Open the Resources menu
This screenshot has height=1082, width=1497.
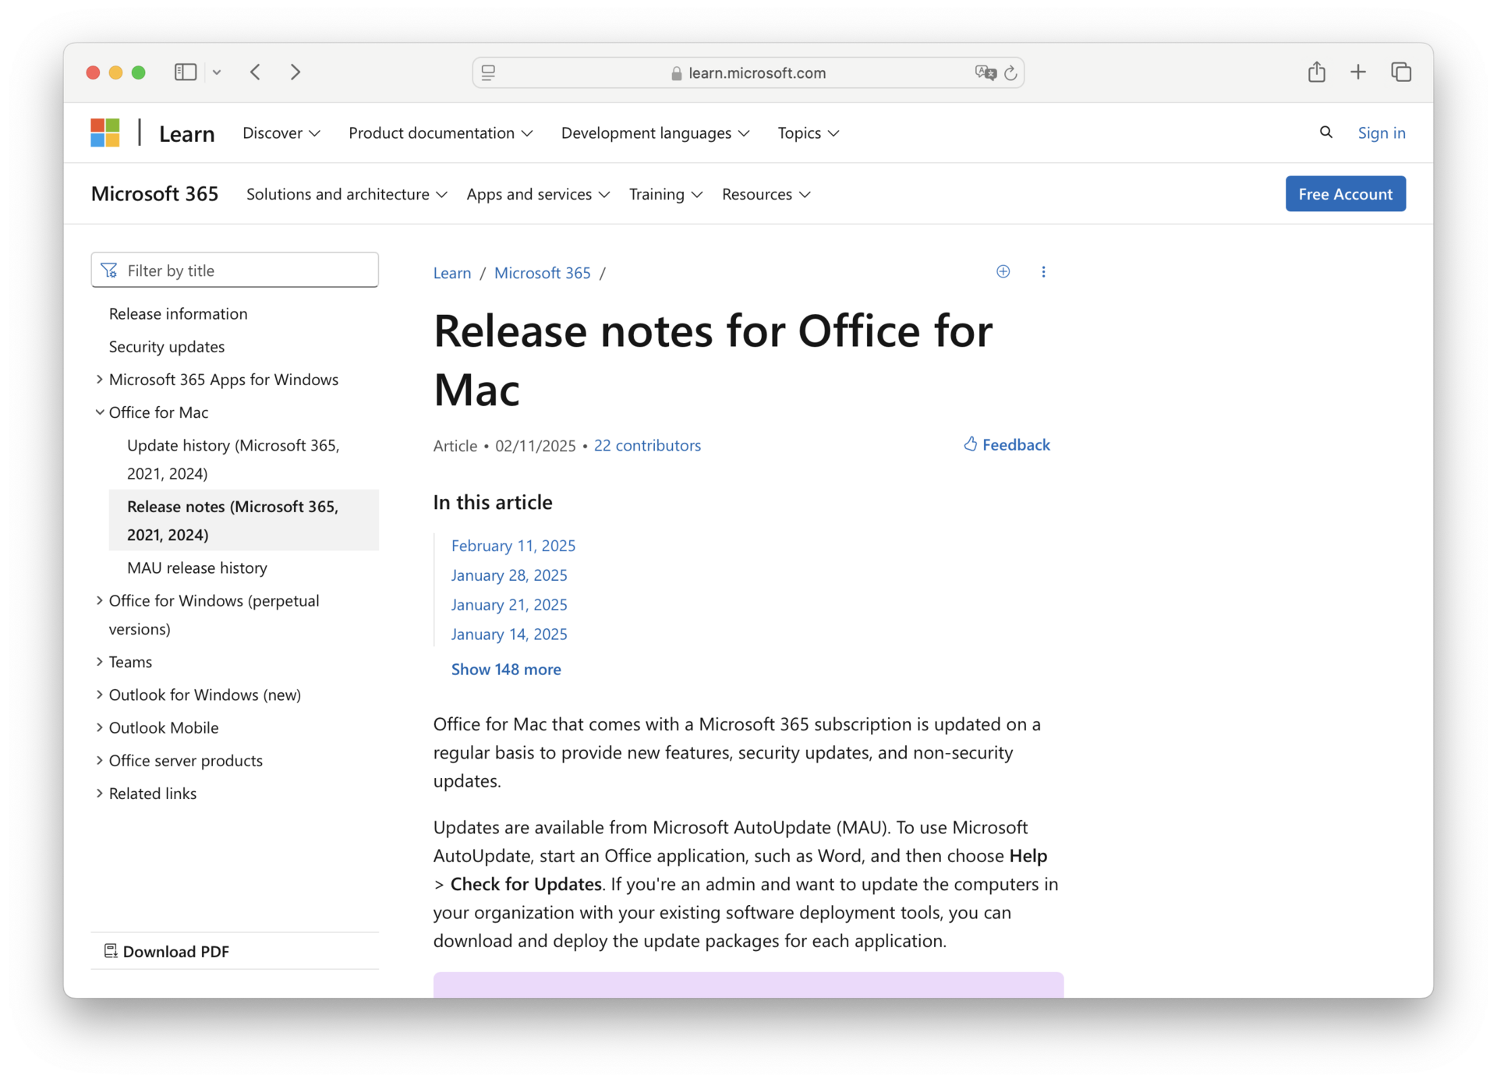766,194
